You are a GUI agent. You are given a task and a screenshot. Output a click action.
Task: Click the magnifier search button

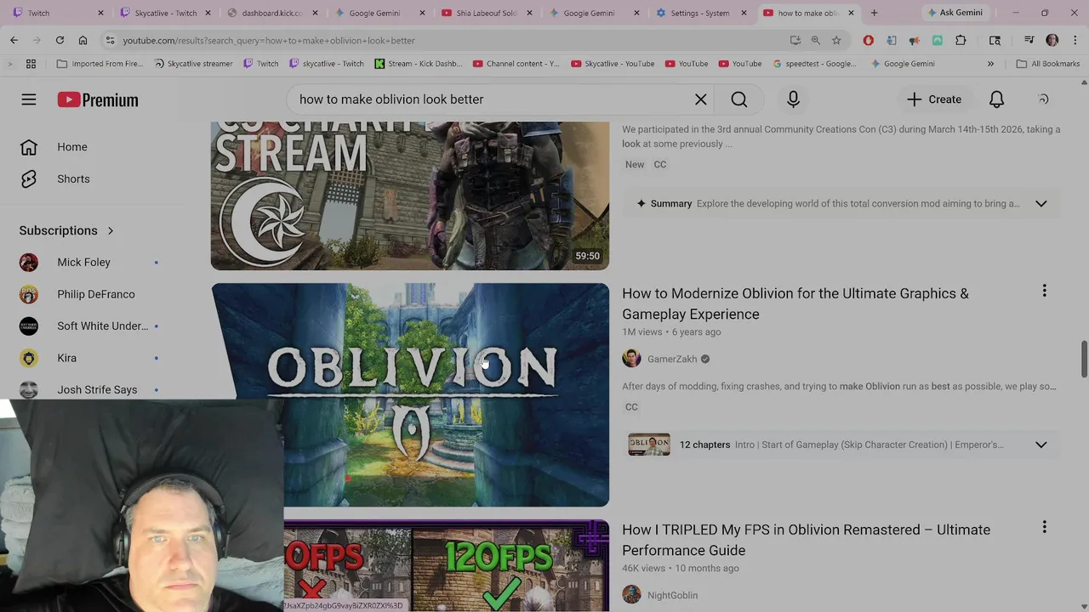[x=739, y=99]
